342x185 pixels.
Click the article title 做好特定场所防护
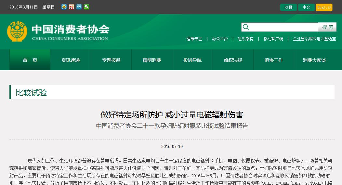pos(172,115)
